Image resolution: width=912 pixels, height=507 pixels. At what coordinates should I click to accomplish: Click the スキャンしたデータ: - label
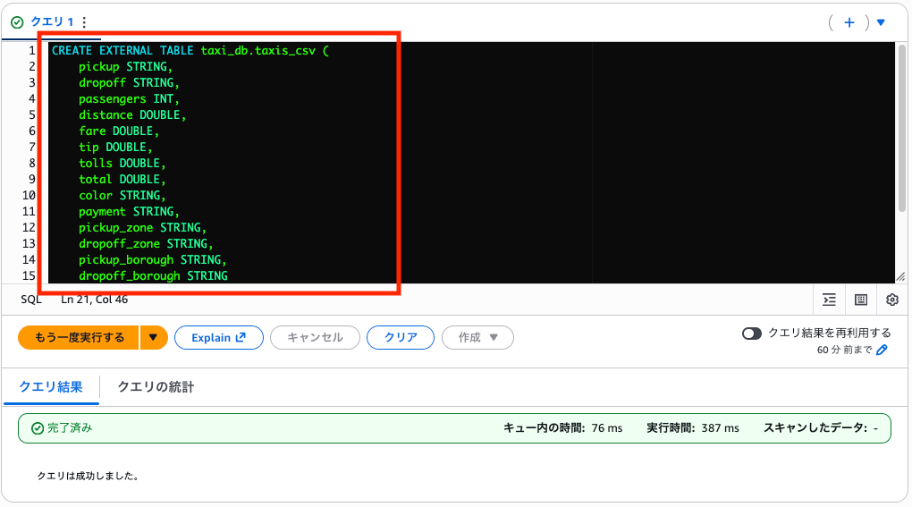click(x=821, y=428)
